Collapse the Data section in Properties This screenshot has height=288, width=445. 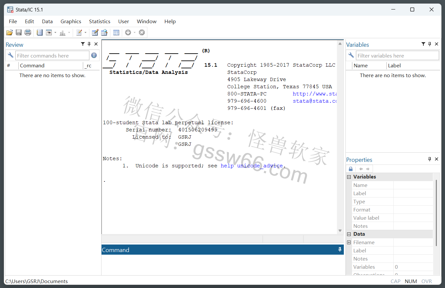pyautogui.click(x=349, y=234)
